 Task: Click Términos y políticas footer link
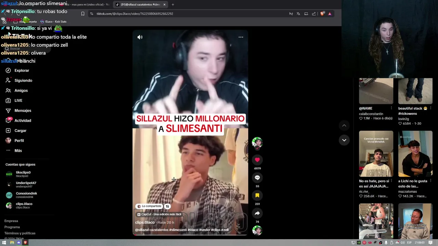[x=20, y=233]
